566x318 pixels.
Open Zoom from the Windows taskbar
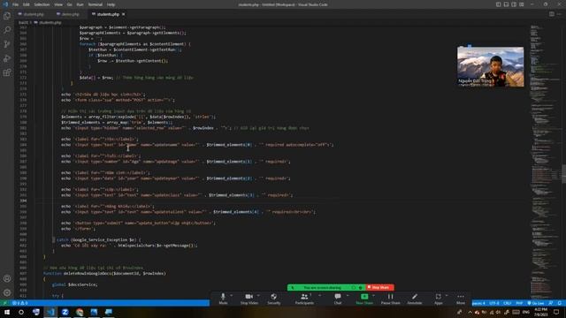pyautogui.click(x=65, y=312)
